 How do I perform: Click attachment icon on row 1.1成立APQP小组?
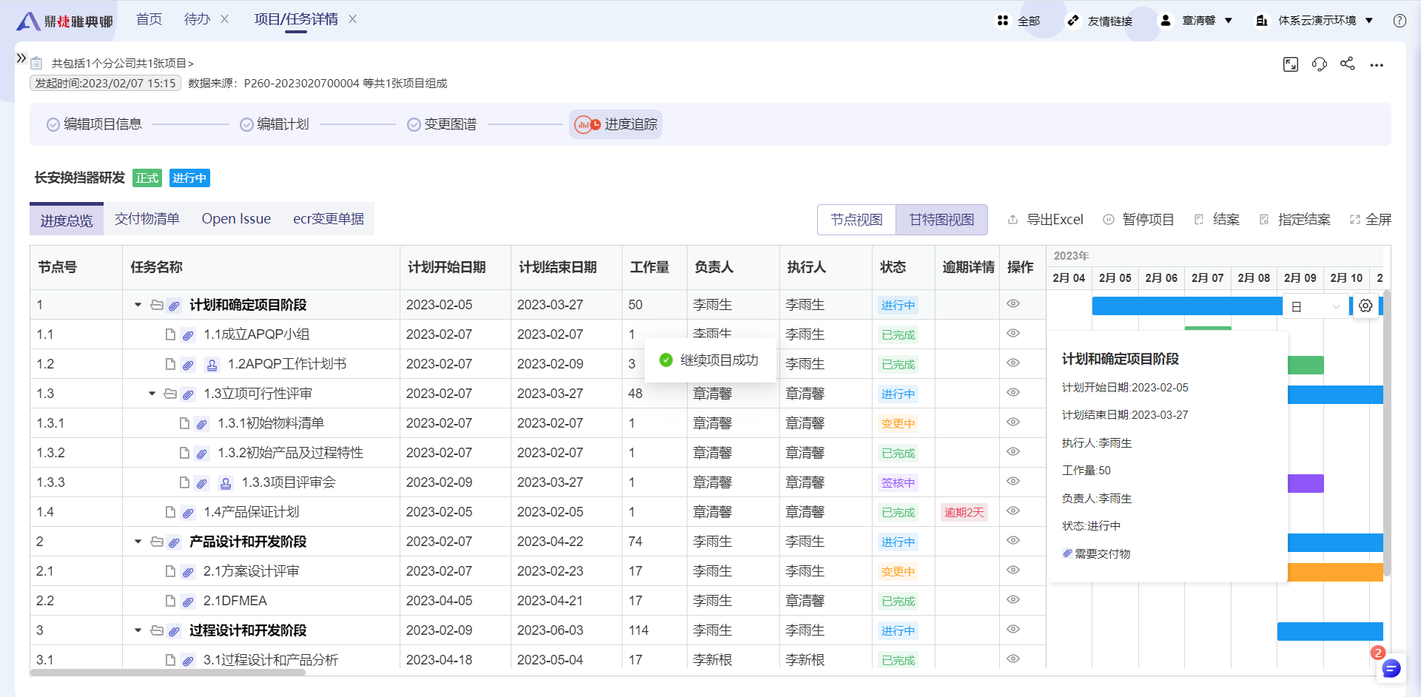click(x=188, y=335)
